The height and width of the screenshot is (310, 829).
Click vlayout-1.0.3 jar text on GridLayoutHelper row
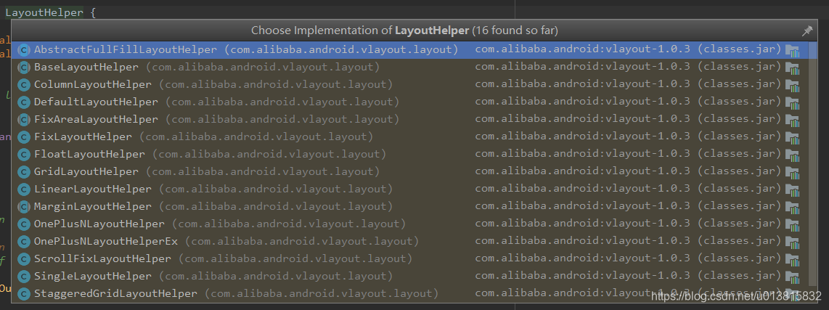(628, 171)
